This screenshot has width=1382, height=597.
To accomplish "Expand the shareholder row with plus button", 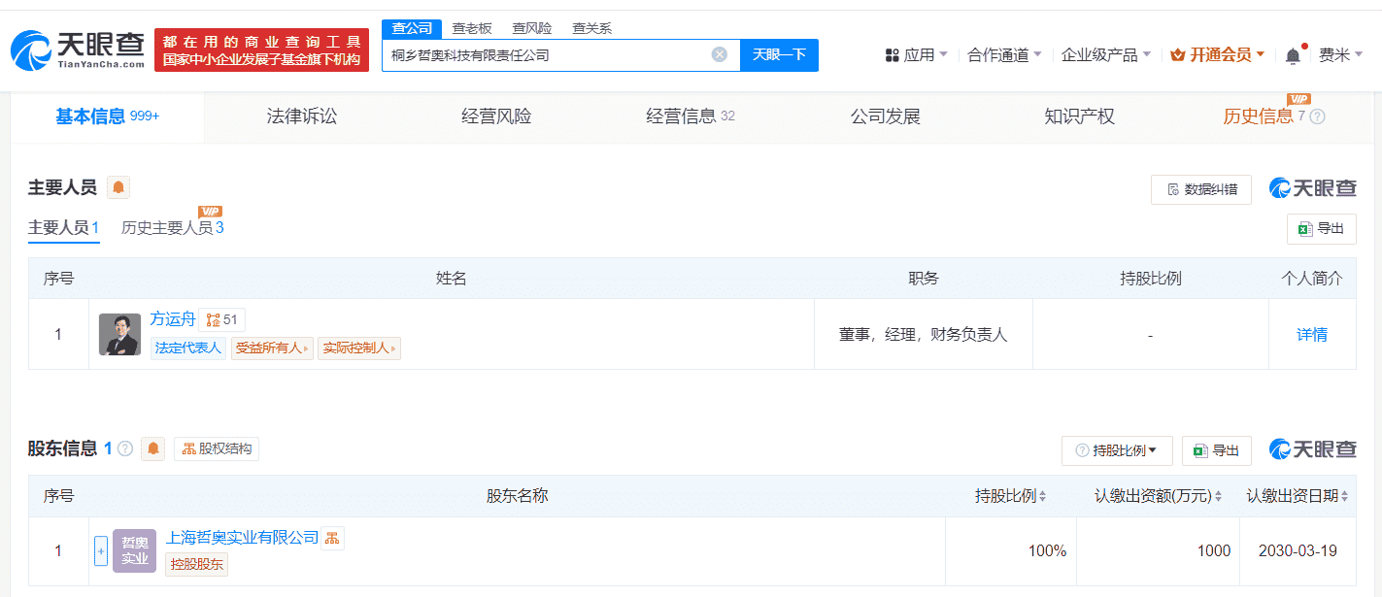I will 100,550.
